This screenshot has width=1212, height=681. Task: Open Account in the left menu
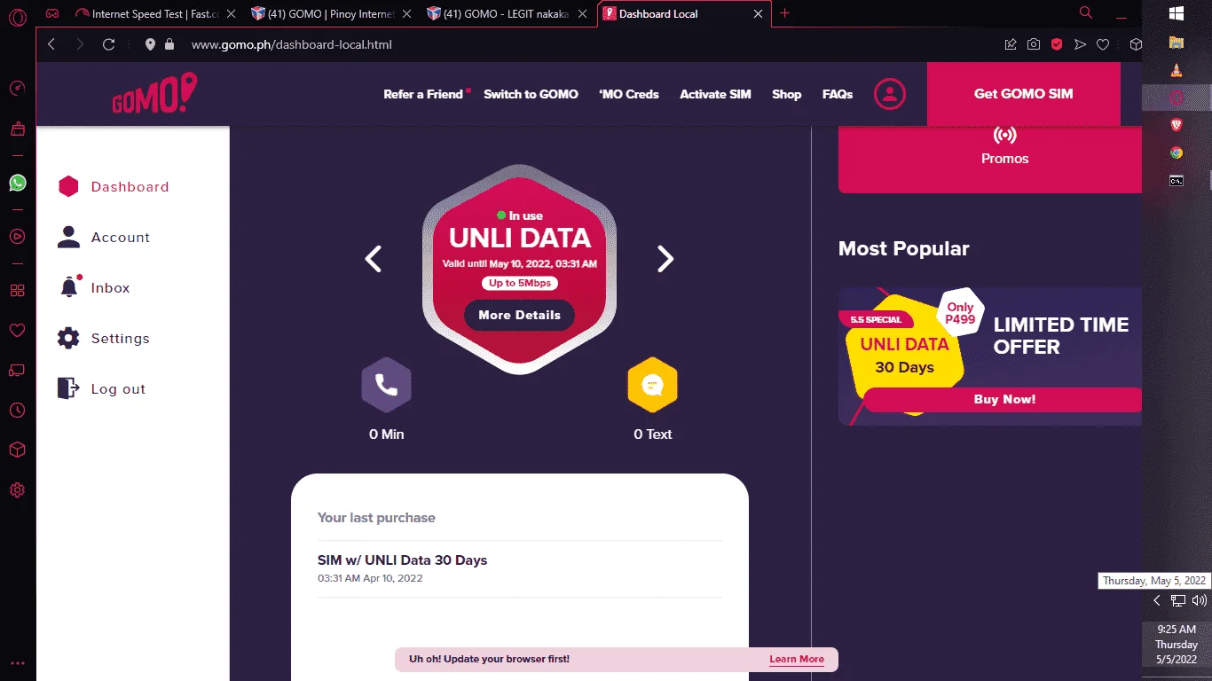pyautogui.click(x=104, y=237)
